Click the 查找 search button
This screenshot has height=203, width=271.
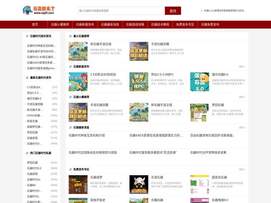click(x=173, y=11)
